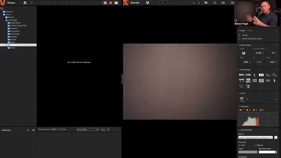
Task: Click the histogram graph
Action: (258, 119)
